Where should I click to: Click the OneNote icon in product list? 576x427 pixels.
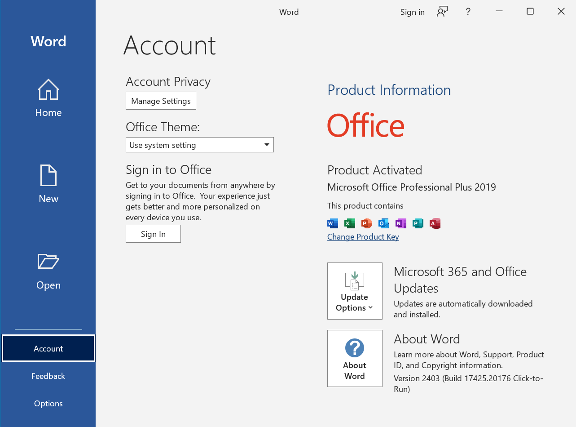click(401, 223)
